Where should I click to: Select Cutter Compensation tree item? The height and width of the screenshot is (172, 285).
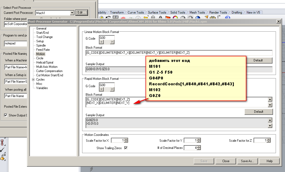click(49, 71)
